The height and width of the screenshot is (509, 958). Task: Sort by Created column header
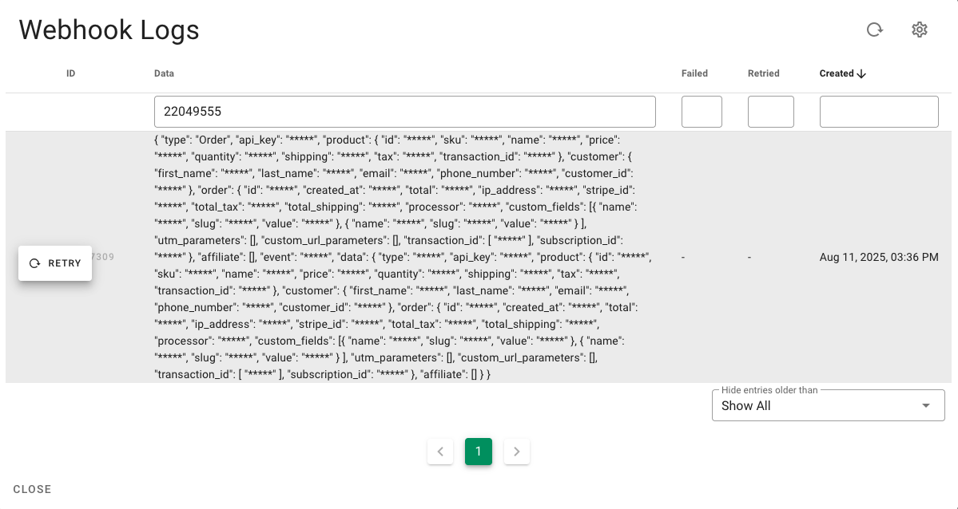tap(837, 73)
